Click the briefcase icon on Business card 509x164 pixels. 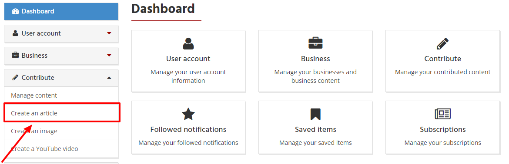click(315, 43)
